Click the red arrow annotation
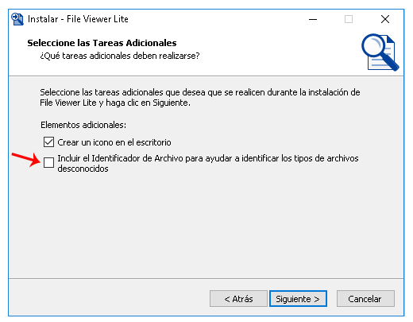413x322 pixels. [x=26, y=160]
